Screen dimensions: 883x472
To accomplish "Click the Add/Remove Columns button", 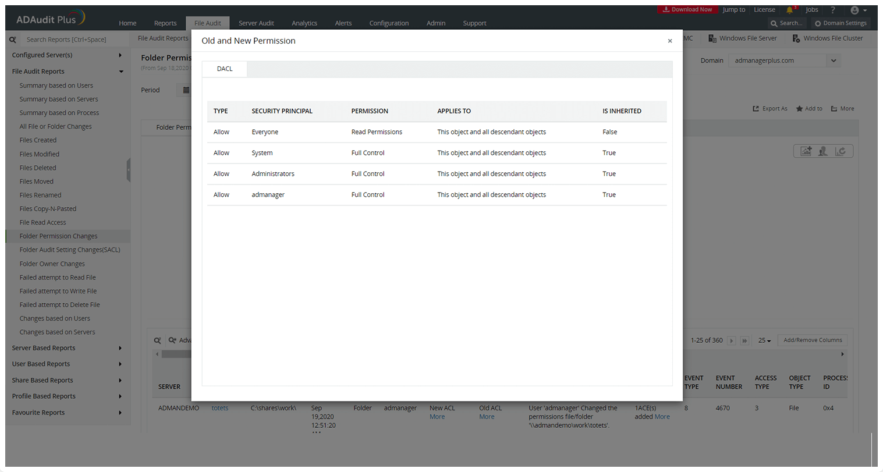I will (x=813, y=340).
